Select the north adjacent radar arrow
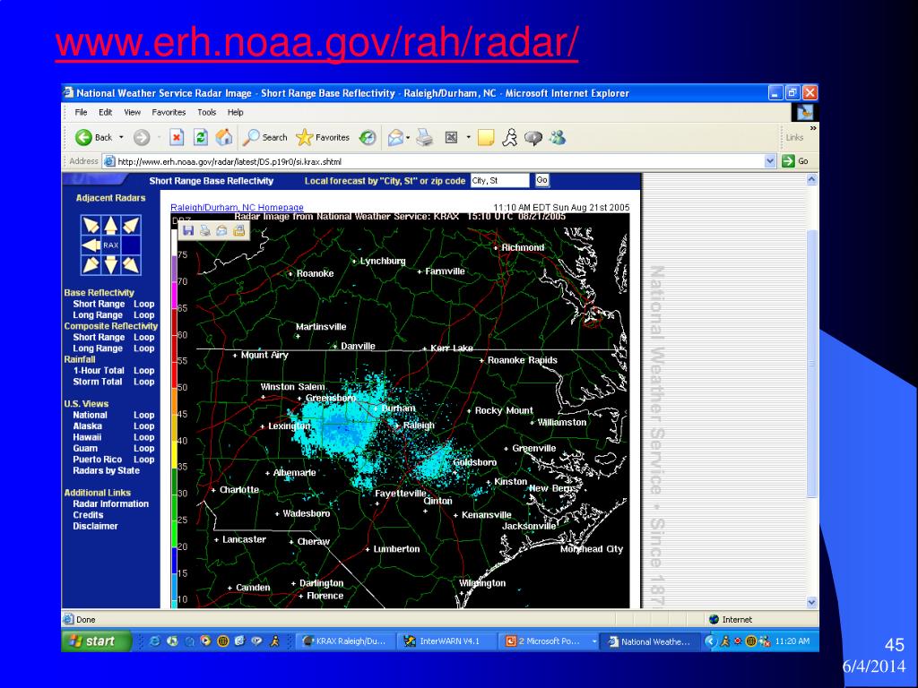Image resolution: width=918 pixels, height=688 pixels. point(110,225)
